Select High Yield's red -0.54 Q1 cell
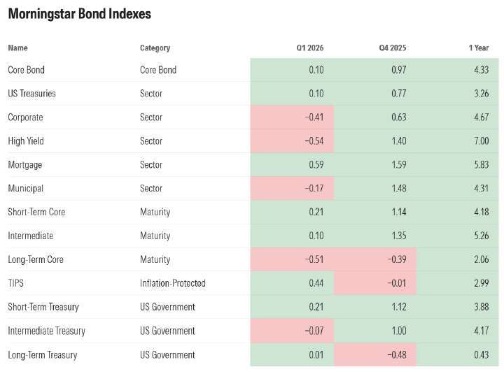The image size is (504, 374). coord(314,141)
